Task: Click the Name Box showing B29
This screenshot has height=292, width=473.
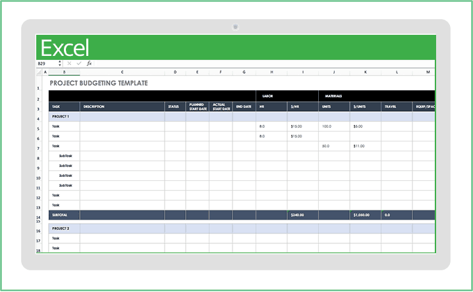Action: 46,64
